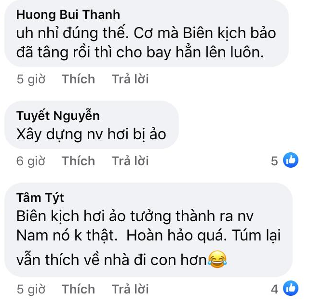The width and height of the screenshot is (310, 306).
Task: Select the comment text 'Xây dựng nv hơi bị ảo'
Action: tap(91, 134)
